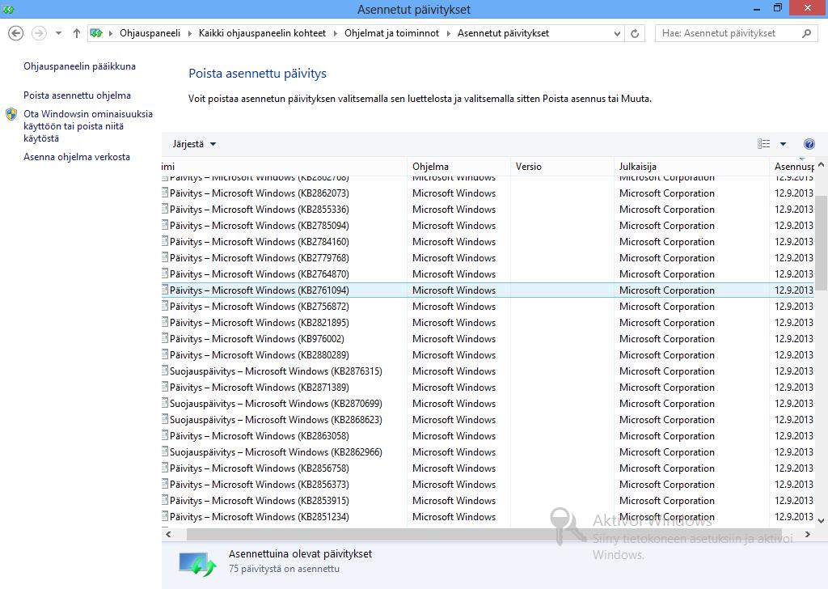Sort by the Versio column header
This screenshot has width=828, height=589.
(x=563, y=167)
